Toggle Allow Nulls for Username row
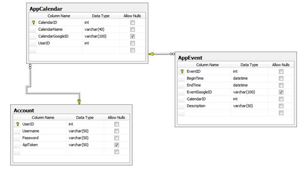Viewport: 302px width, 174px height. pyautogui.click(x=117, y=131)
